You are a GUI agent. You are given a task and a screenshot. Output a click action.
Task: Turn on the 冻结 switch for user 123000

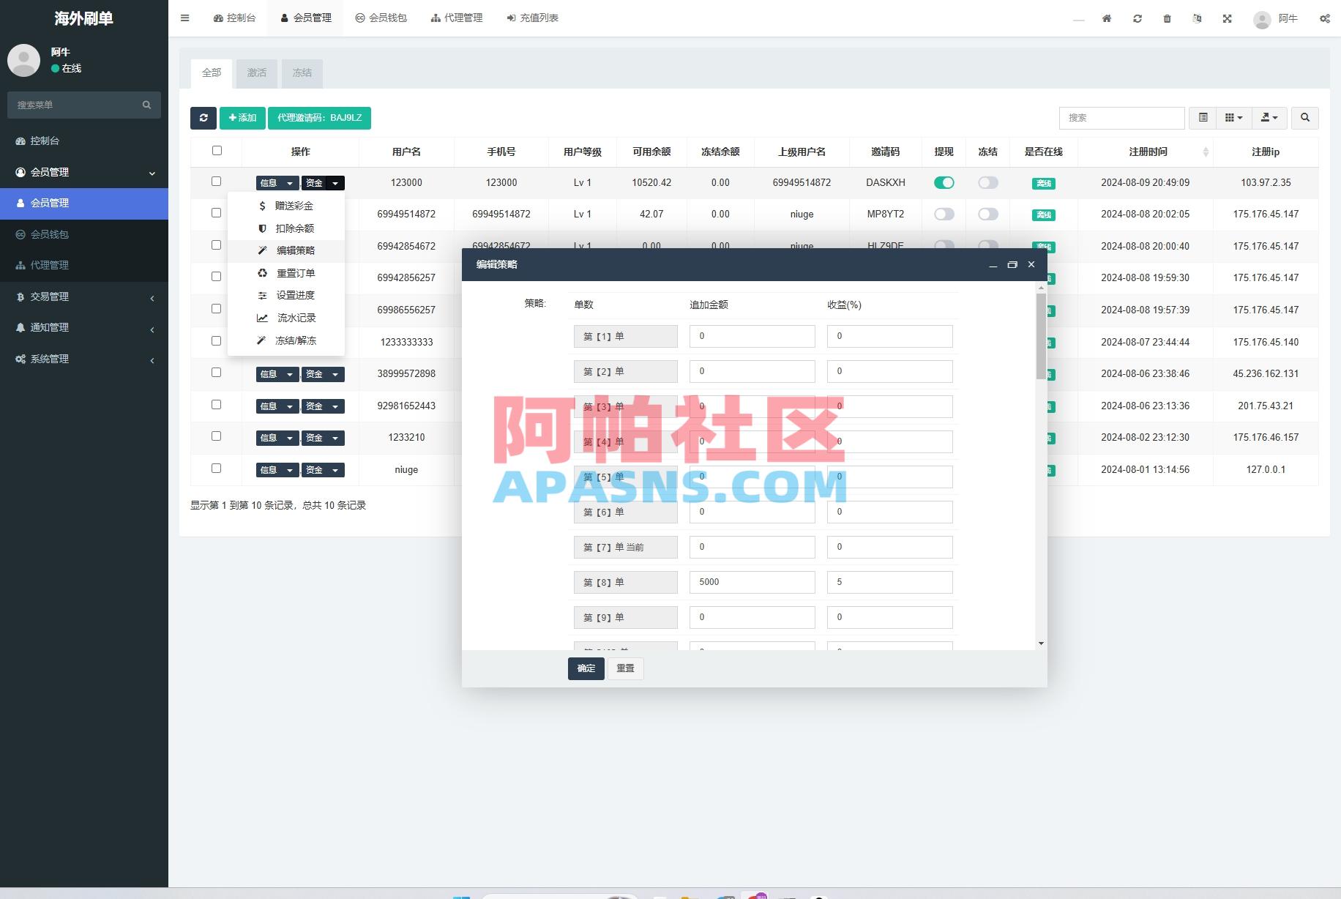[987, 182]
